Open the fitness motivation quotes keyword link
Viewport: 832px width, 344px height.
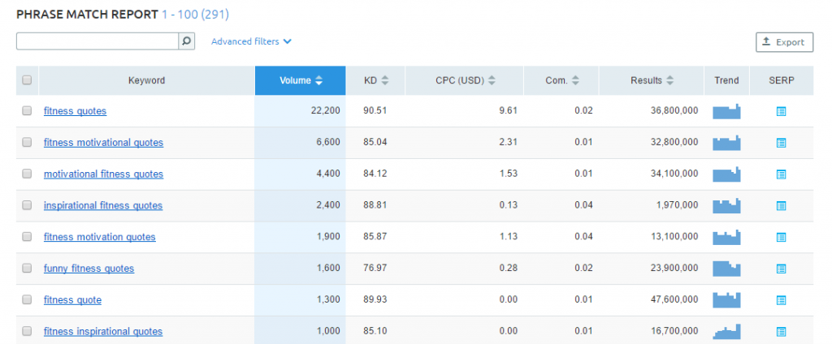[99, 237]
